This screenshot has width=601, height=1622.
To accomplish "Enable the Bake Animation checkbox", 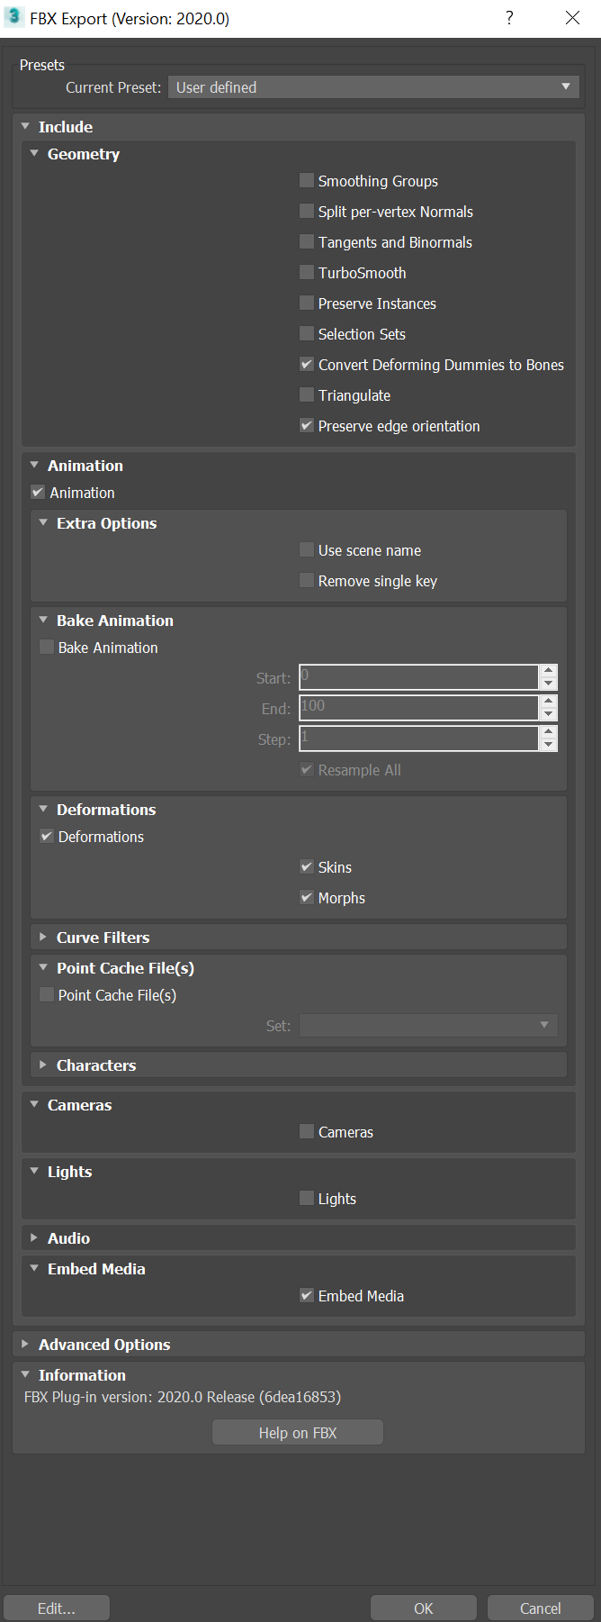I will (47, 648).
